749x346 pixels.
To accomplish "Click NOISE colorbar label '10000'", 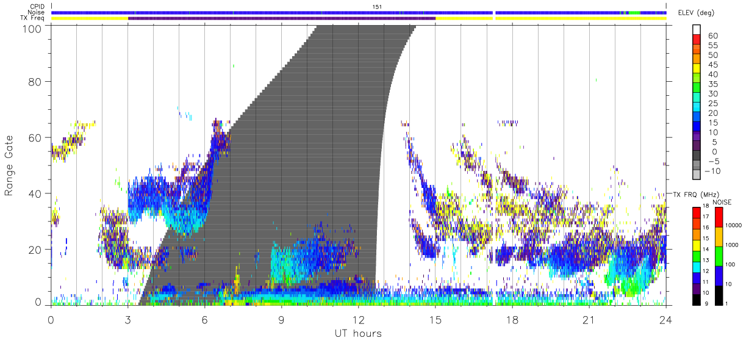I will coord(734,226).
